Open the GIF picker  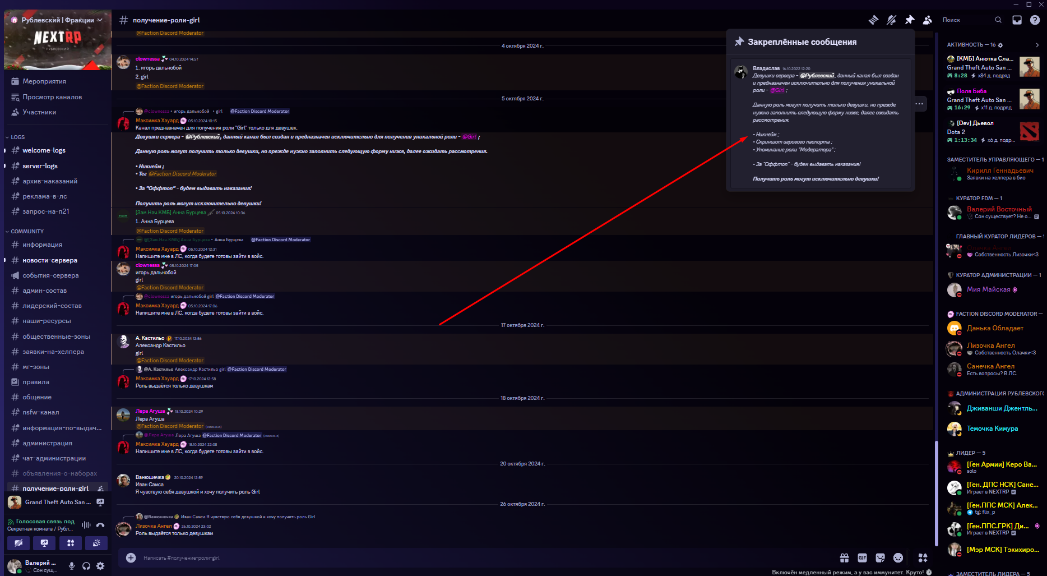coord(862,557)
